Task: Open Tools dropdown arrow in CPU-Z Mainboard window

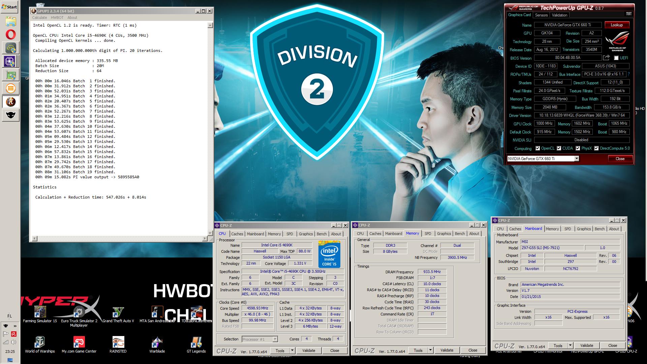Action: pyautogui.click(x=570, y=345)
